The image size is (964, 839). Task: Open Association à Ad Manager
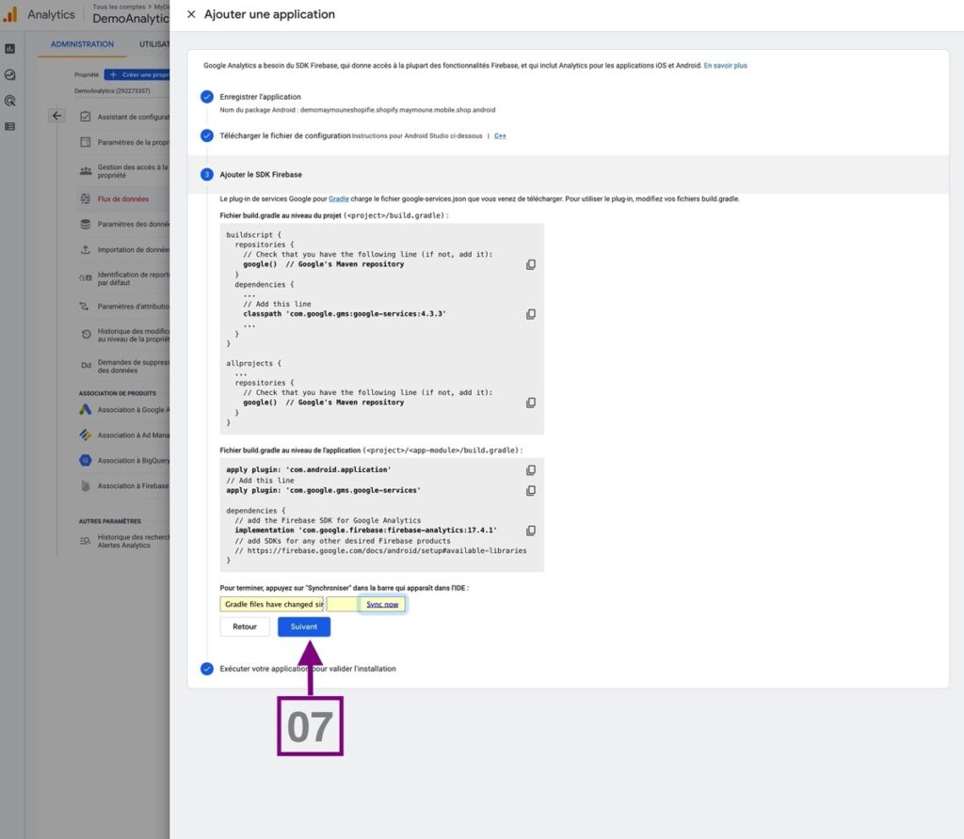tap(125, 435)
